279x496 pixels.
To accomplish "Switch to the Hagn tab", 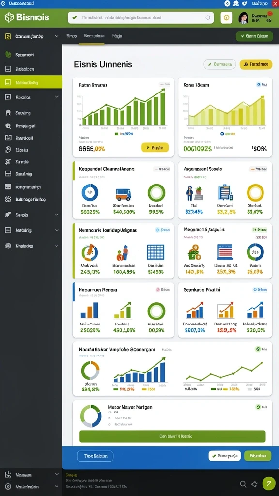I will pyautogui.click(x=117, y=36).
